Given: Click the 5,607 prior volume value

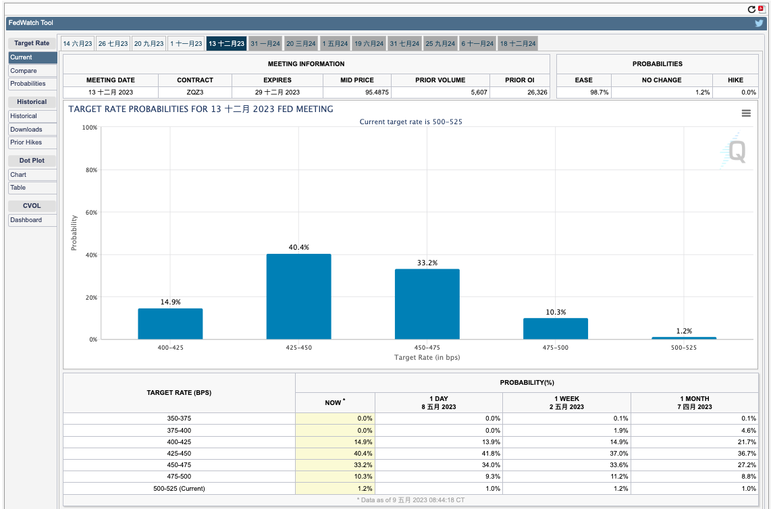Looking at the screenshot, I should pos(479,92).
